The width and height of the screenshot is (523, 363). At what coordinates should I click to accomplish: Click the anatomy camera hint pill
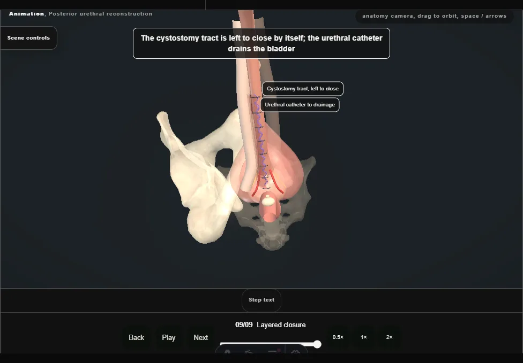(434, 16)
